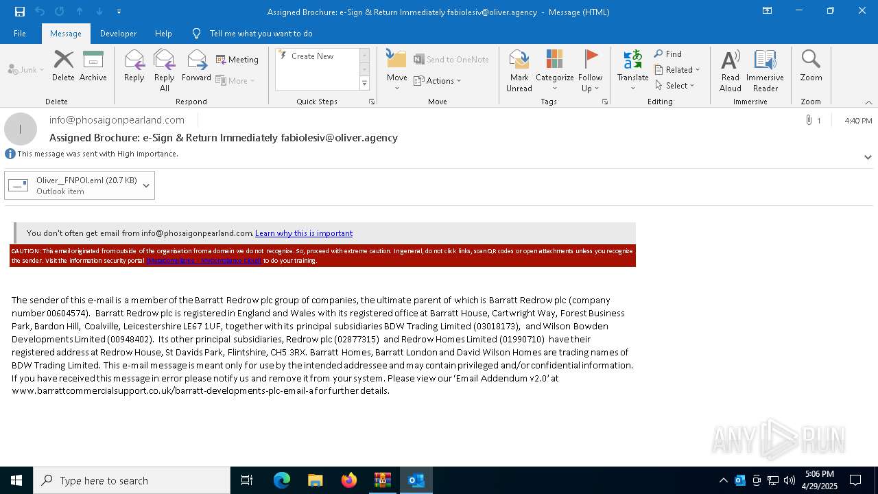The width and height of the screenshot is (878, 494).
Task: Open Quick Steps dialog launcher
Action: 372,102
